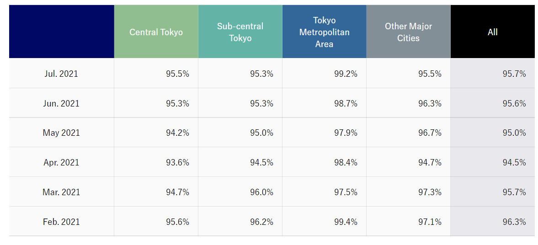Image resolution: width=538 pixels, height=245 pixels.
Task: Click the 94.5% All value for April
Action: tap(514, 162)
